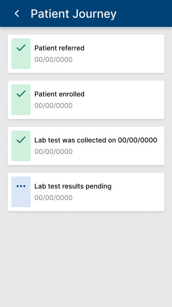The height and width of the screenshot is (307, 172).
Task: Open the Lab test was collected card
Action: tap(86, 146)
